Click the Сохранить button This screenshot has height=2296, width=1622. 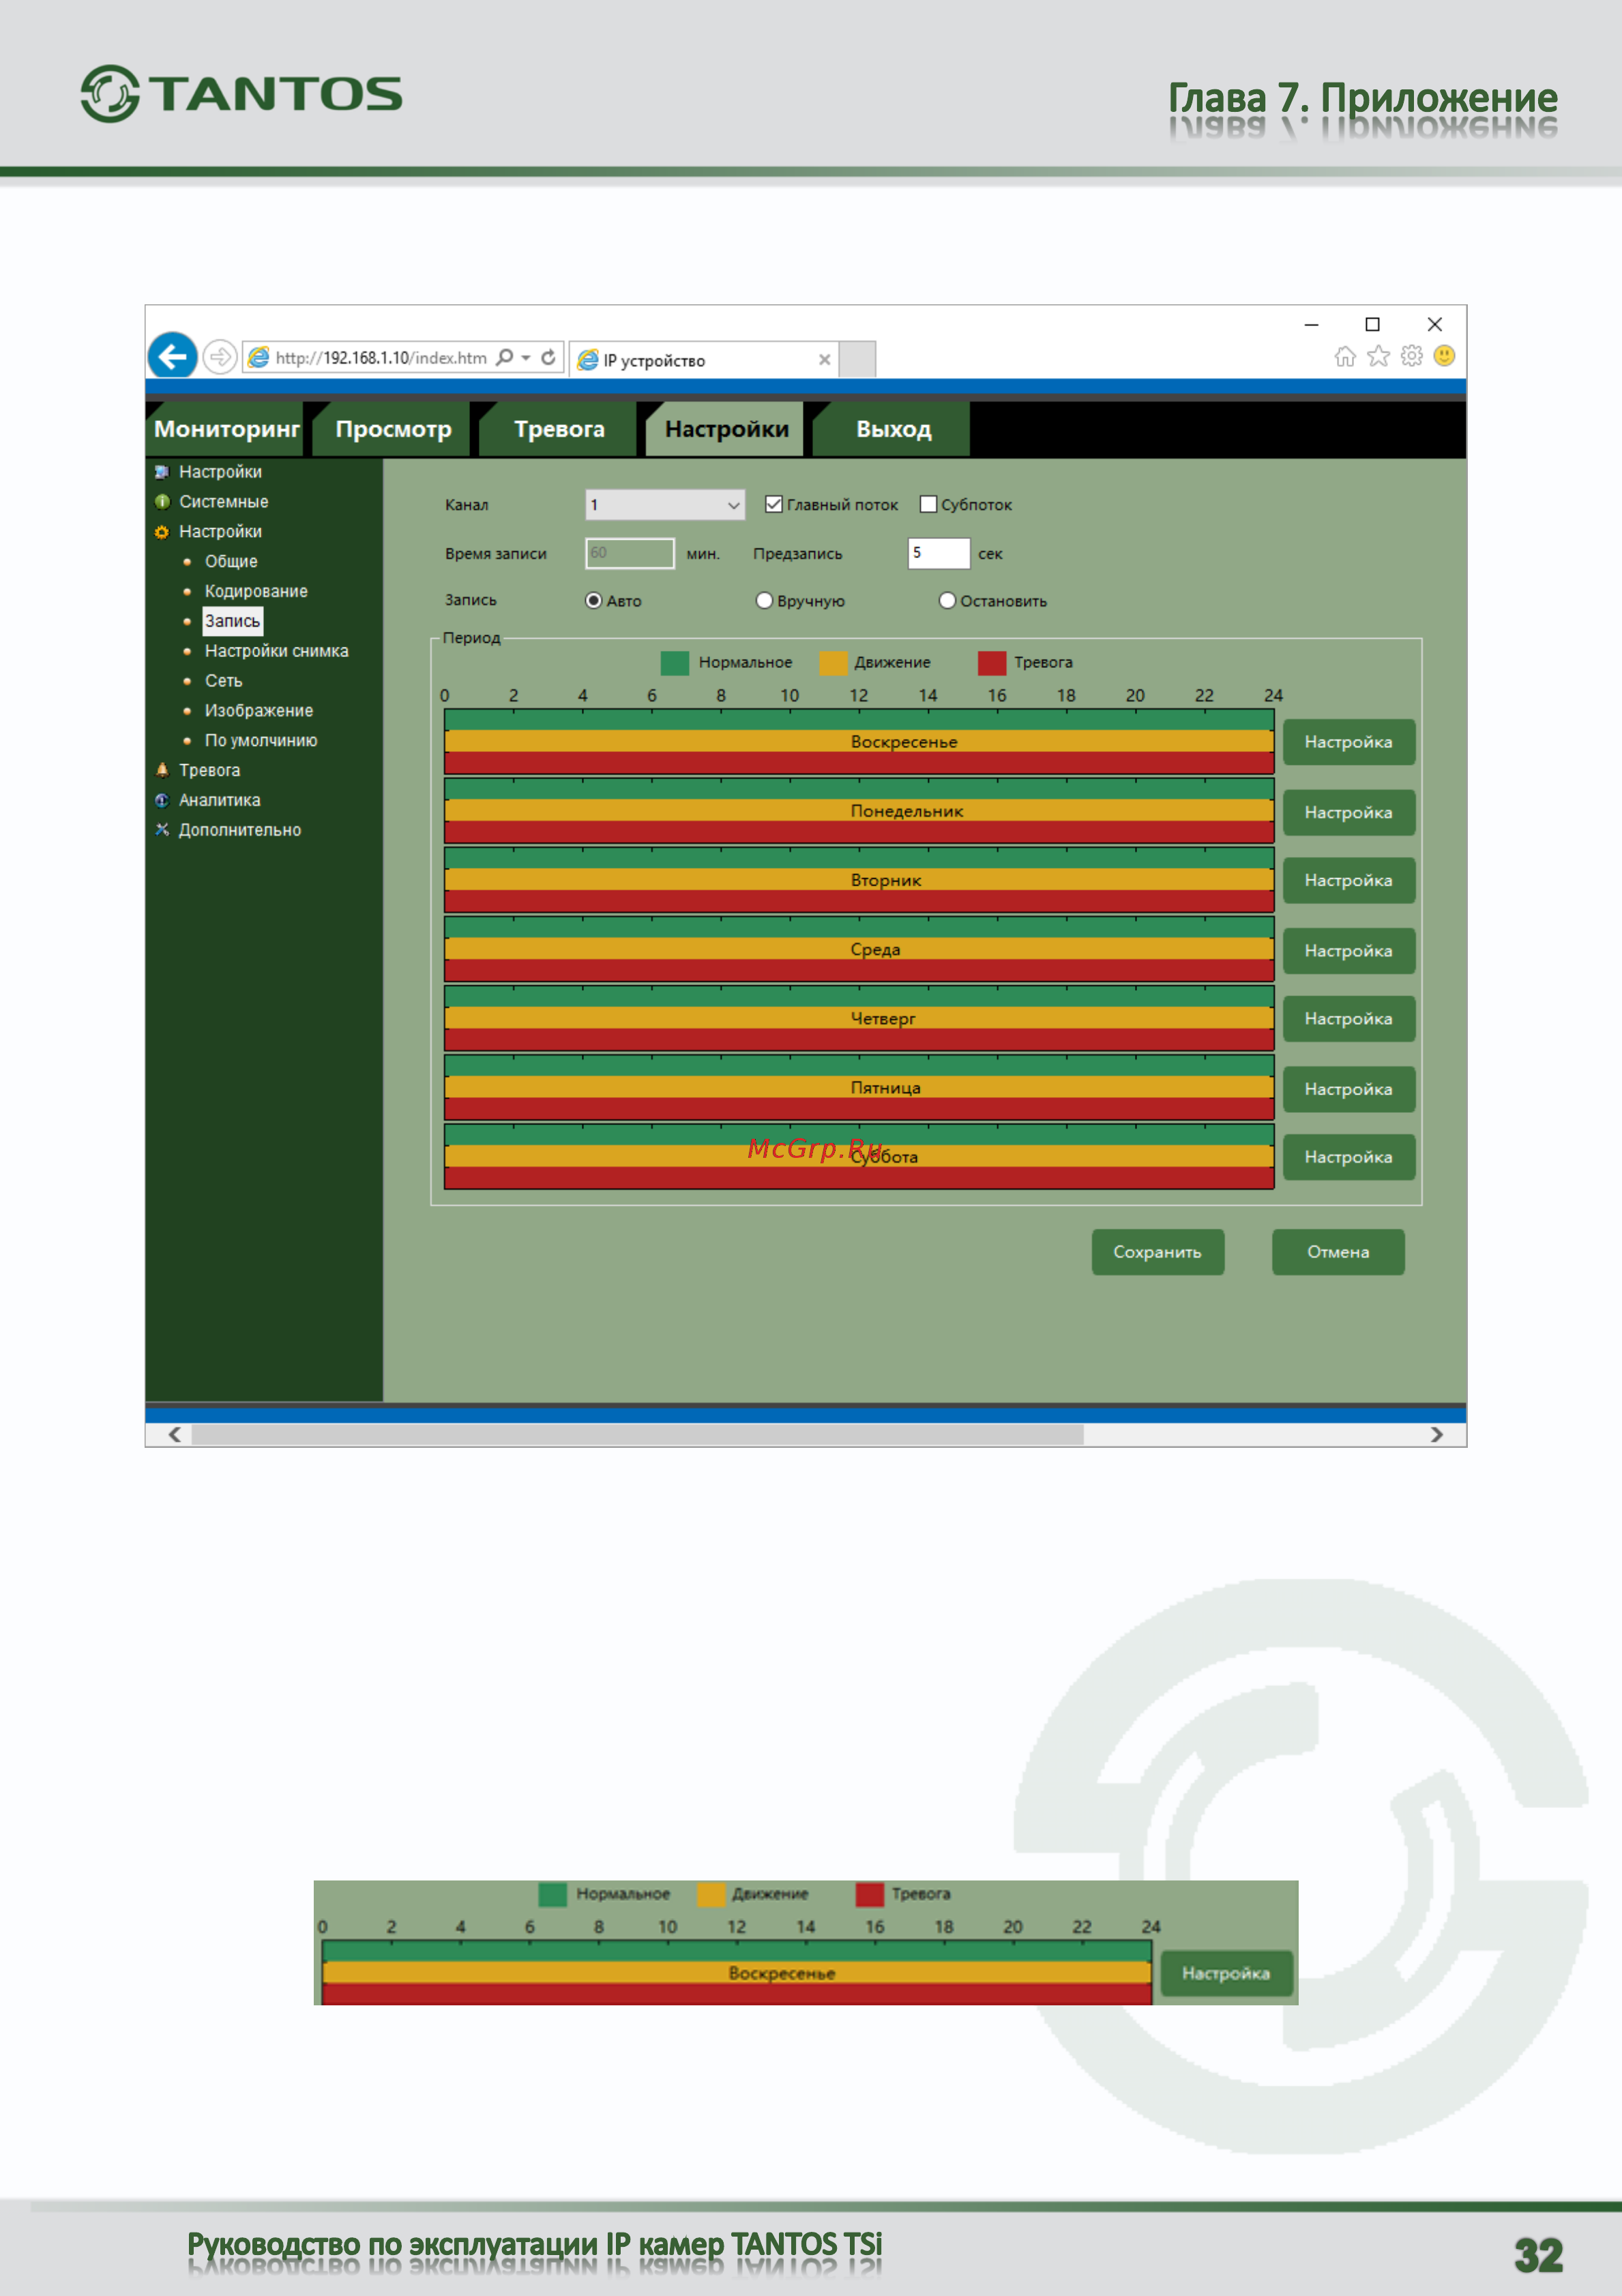point(1157,1252)
